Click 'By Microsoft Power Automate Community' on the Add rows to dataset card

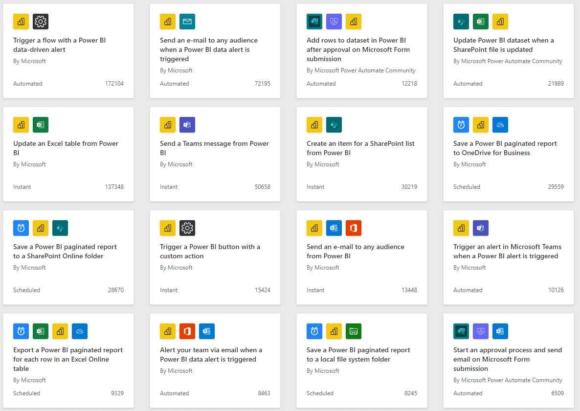[x=361, y=70]
